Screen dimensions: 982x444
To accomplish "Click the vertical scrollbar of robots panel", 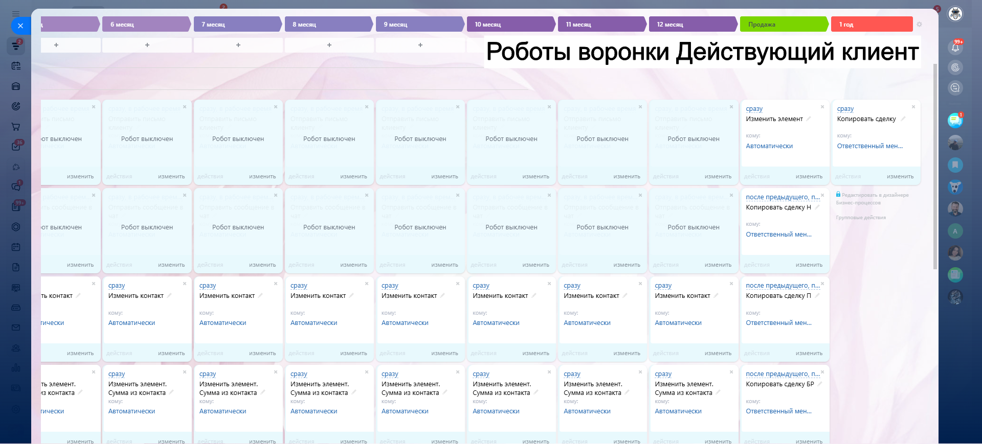I will tap(935, 163).
